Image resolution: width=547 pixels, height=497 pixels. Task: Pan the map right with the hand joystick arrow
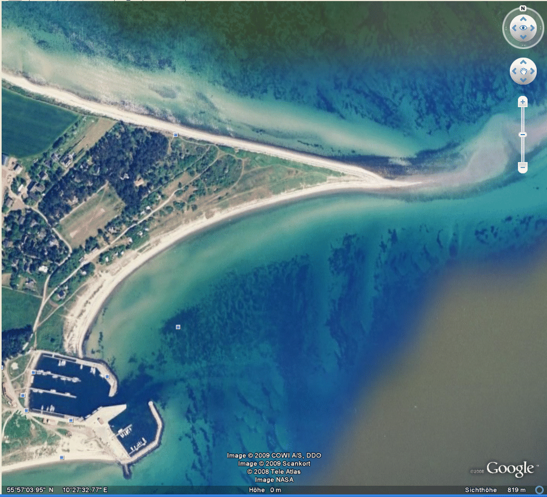[x=532, y=71]
